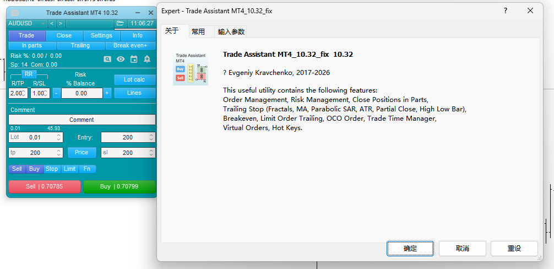Toggle the Limit order type button
Screen dimensions: 554x269
point(69,169)
